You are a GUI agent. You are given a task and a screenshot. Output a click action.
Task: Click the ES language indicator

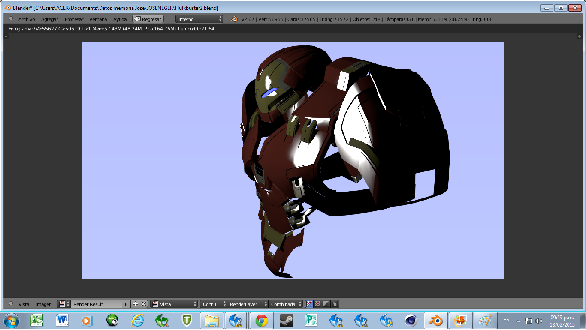click(506, 320)
